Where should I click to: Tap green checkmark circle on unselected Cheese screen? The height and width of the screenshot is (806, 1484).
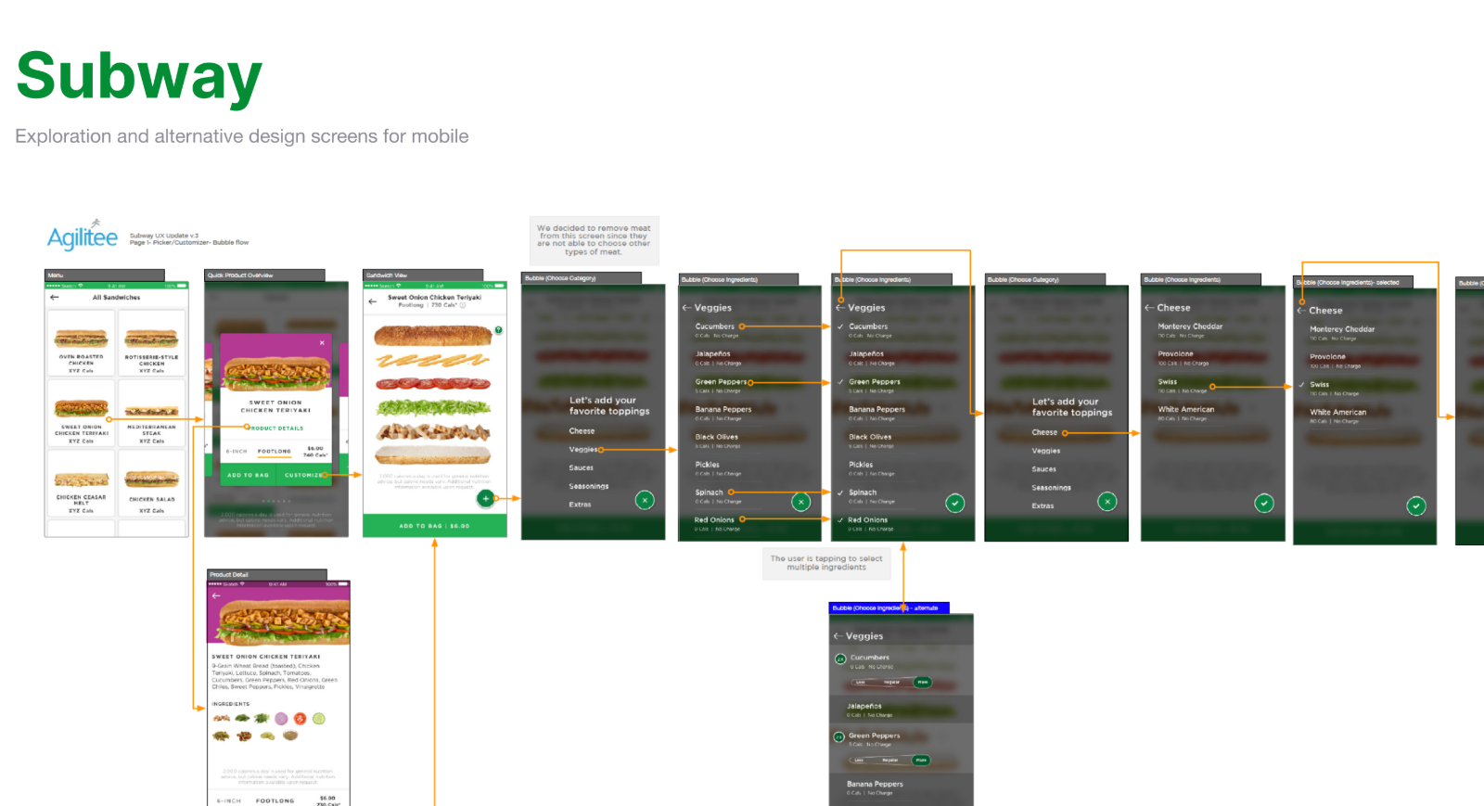tap(1263, 503)
